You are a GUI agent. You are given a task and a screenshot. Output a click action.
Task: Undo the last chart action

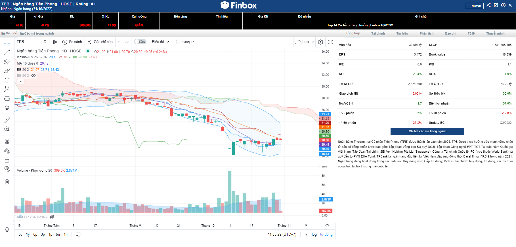point(120,42)
